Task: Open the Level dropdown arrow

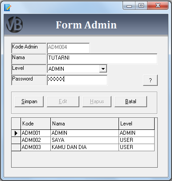Action: 103,69
